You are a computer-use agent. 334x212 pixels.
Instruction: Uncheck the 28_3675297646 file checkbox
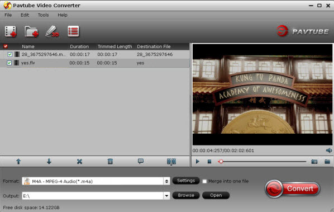pos(10,54)
